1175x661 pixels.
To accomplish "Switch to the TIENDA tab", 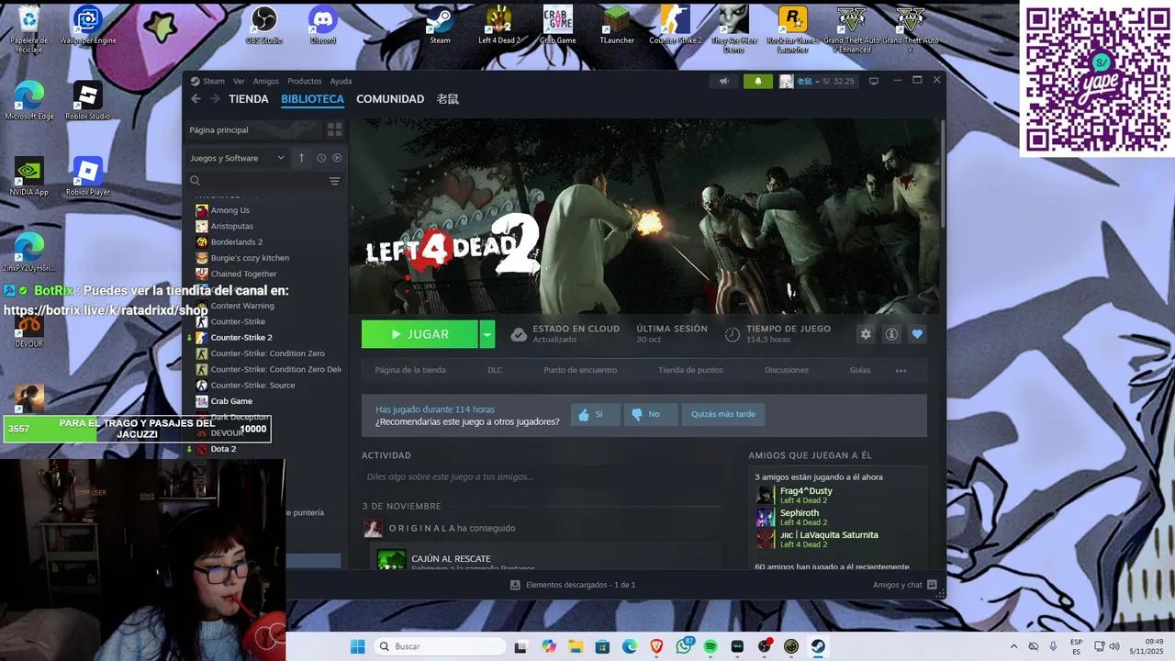I will click(x=249, y=99).
